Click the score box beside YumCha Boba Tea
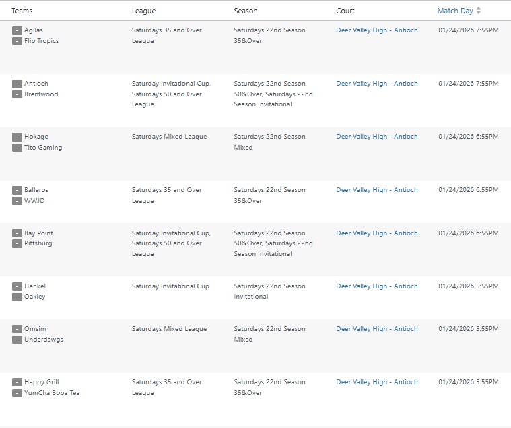This screenshot has height=428, width=511. pos(17,393)
